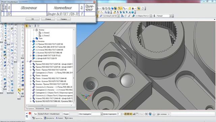The width and height of the screenshot is (216, 122).
Task: Click Доп. колонки button
Action: tap(163, 114)
